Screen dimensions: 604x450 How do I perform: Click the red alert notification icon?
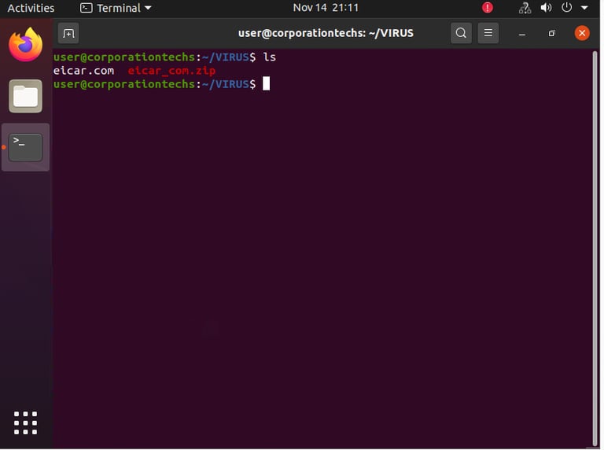tap(488, 8)
